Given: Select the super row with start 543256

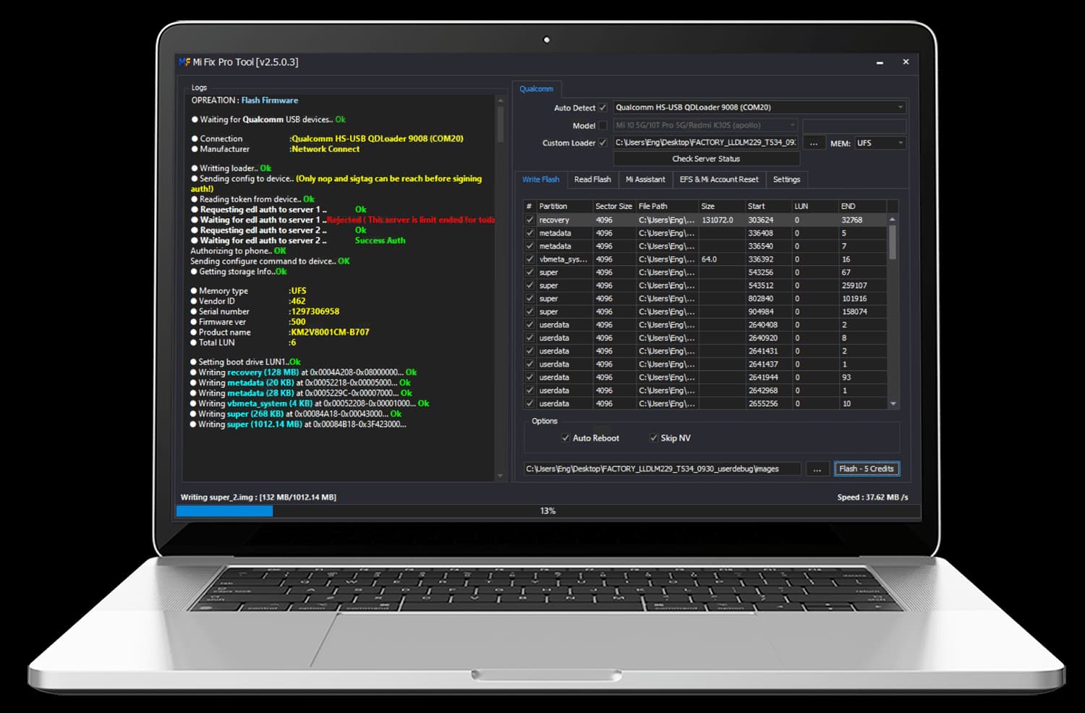Looking at the screenshot, I should pyautogui.click(x=705, y=273).
